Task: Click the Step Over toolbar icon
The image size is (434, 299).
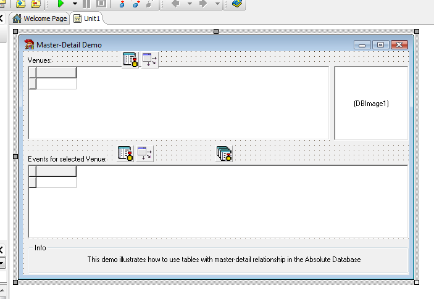Action: point(135,4)
